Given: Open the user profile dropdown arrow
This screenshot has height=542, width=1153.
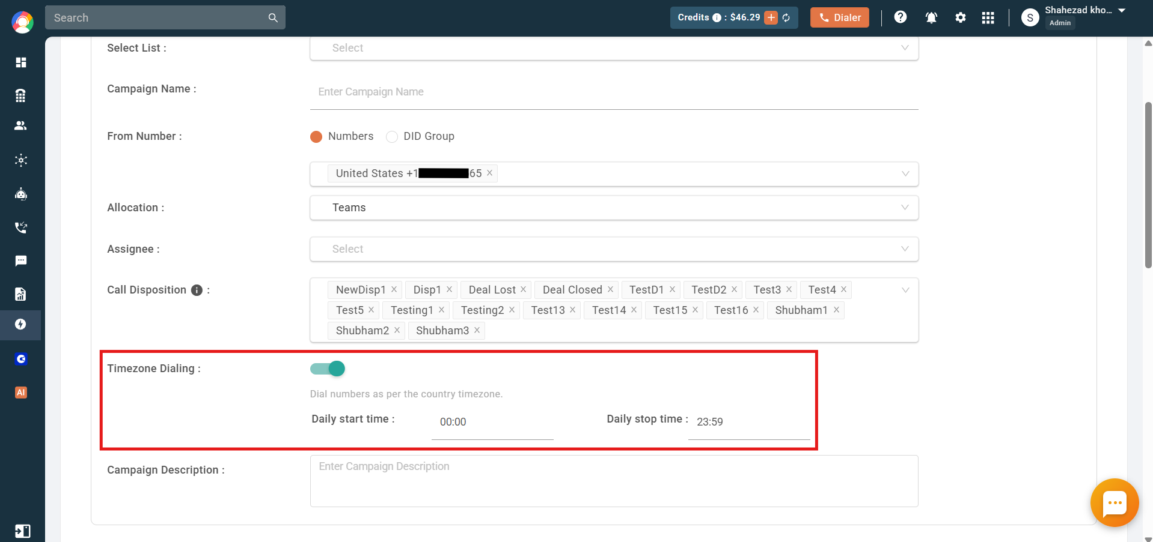Looking at the screenshot, I should pyautogui.click(x=1122, y=10).
